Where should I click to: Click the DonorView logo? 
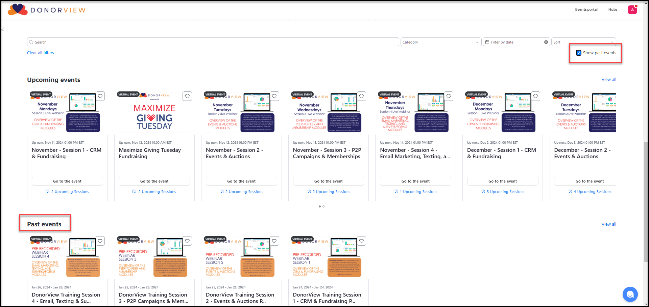47,9
